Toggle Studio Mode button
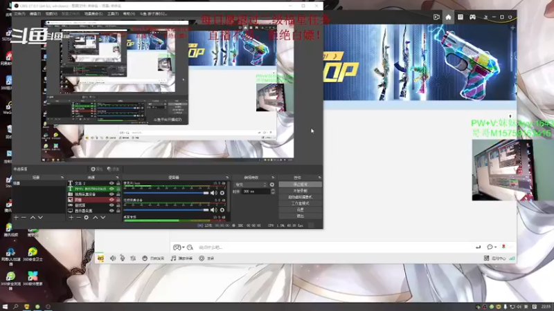This screenshot has width=554, height=311. [x=300, y=203]
